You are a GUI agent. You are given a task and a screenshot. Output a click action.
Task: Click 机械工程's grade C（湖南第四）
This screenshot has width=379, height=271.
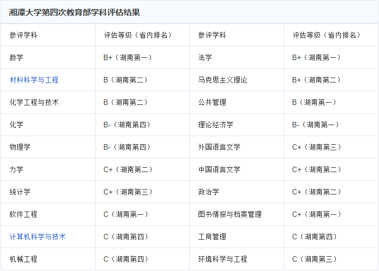(125, 259)
